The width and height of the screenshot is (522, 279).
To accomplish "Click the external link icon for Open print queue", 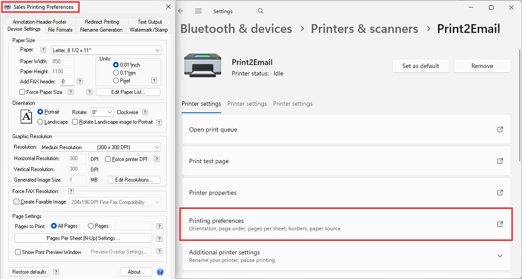I will click(500, 129).
